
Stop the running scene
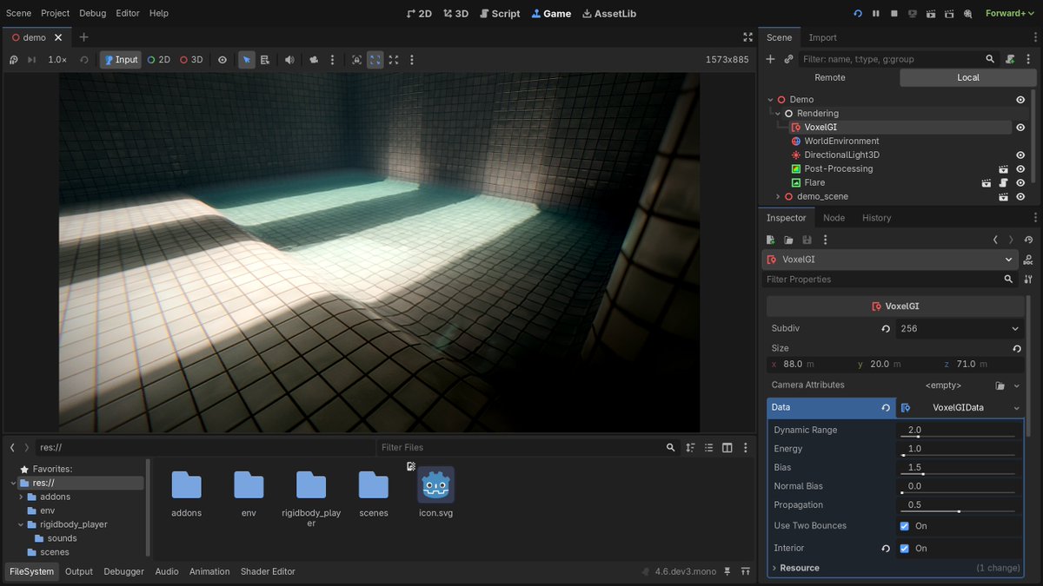click(894, 13)
